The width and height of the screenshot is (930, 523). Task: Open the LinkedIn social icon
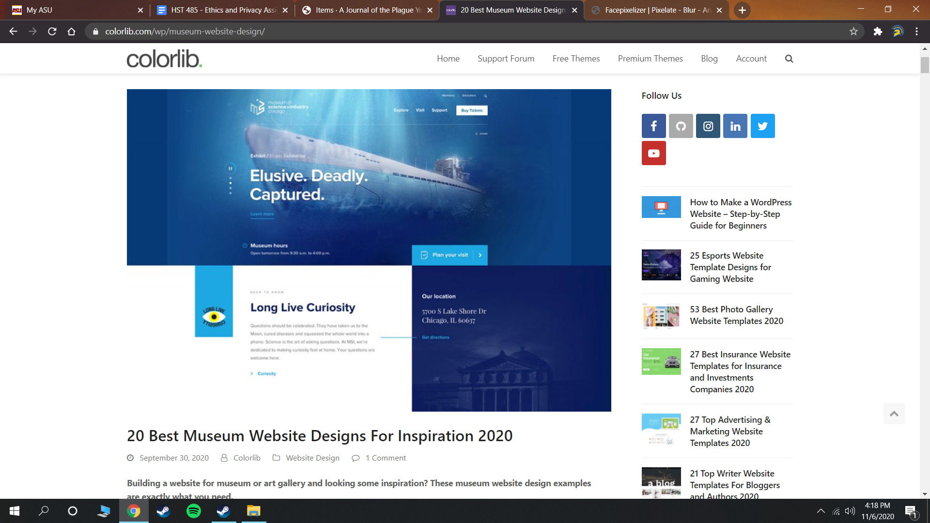(735, 126)
